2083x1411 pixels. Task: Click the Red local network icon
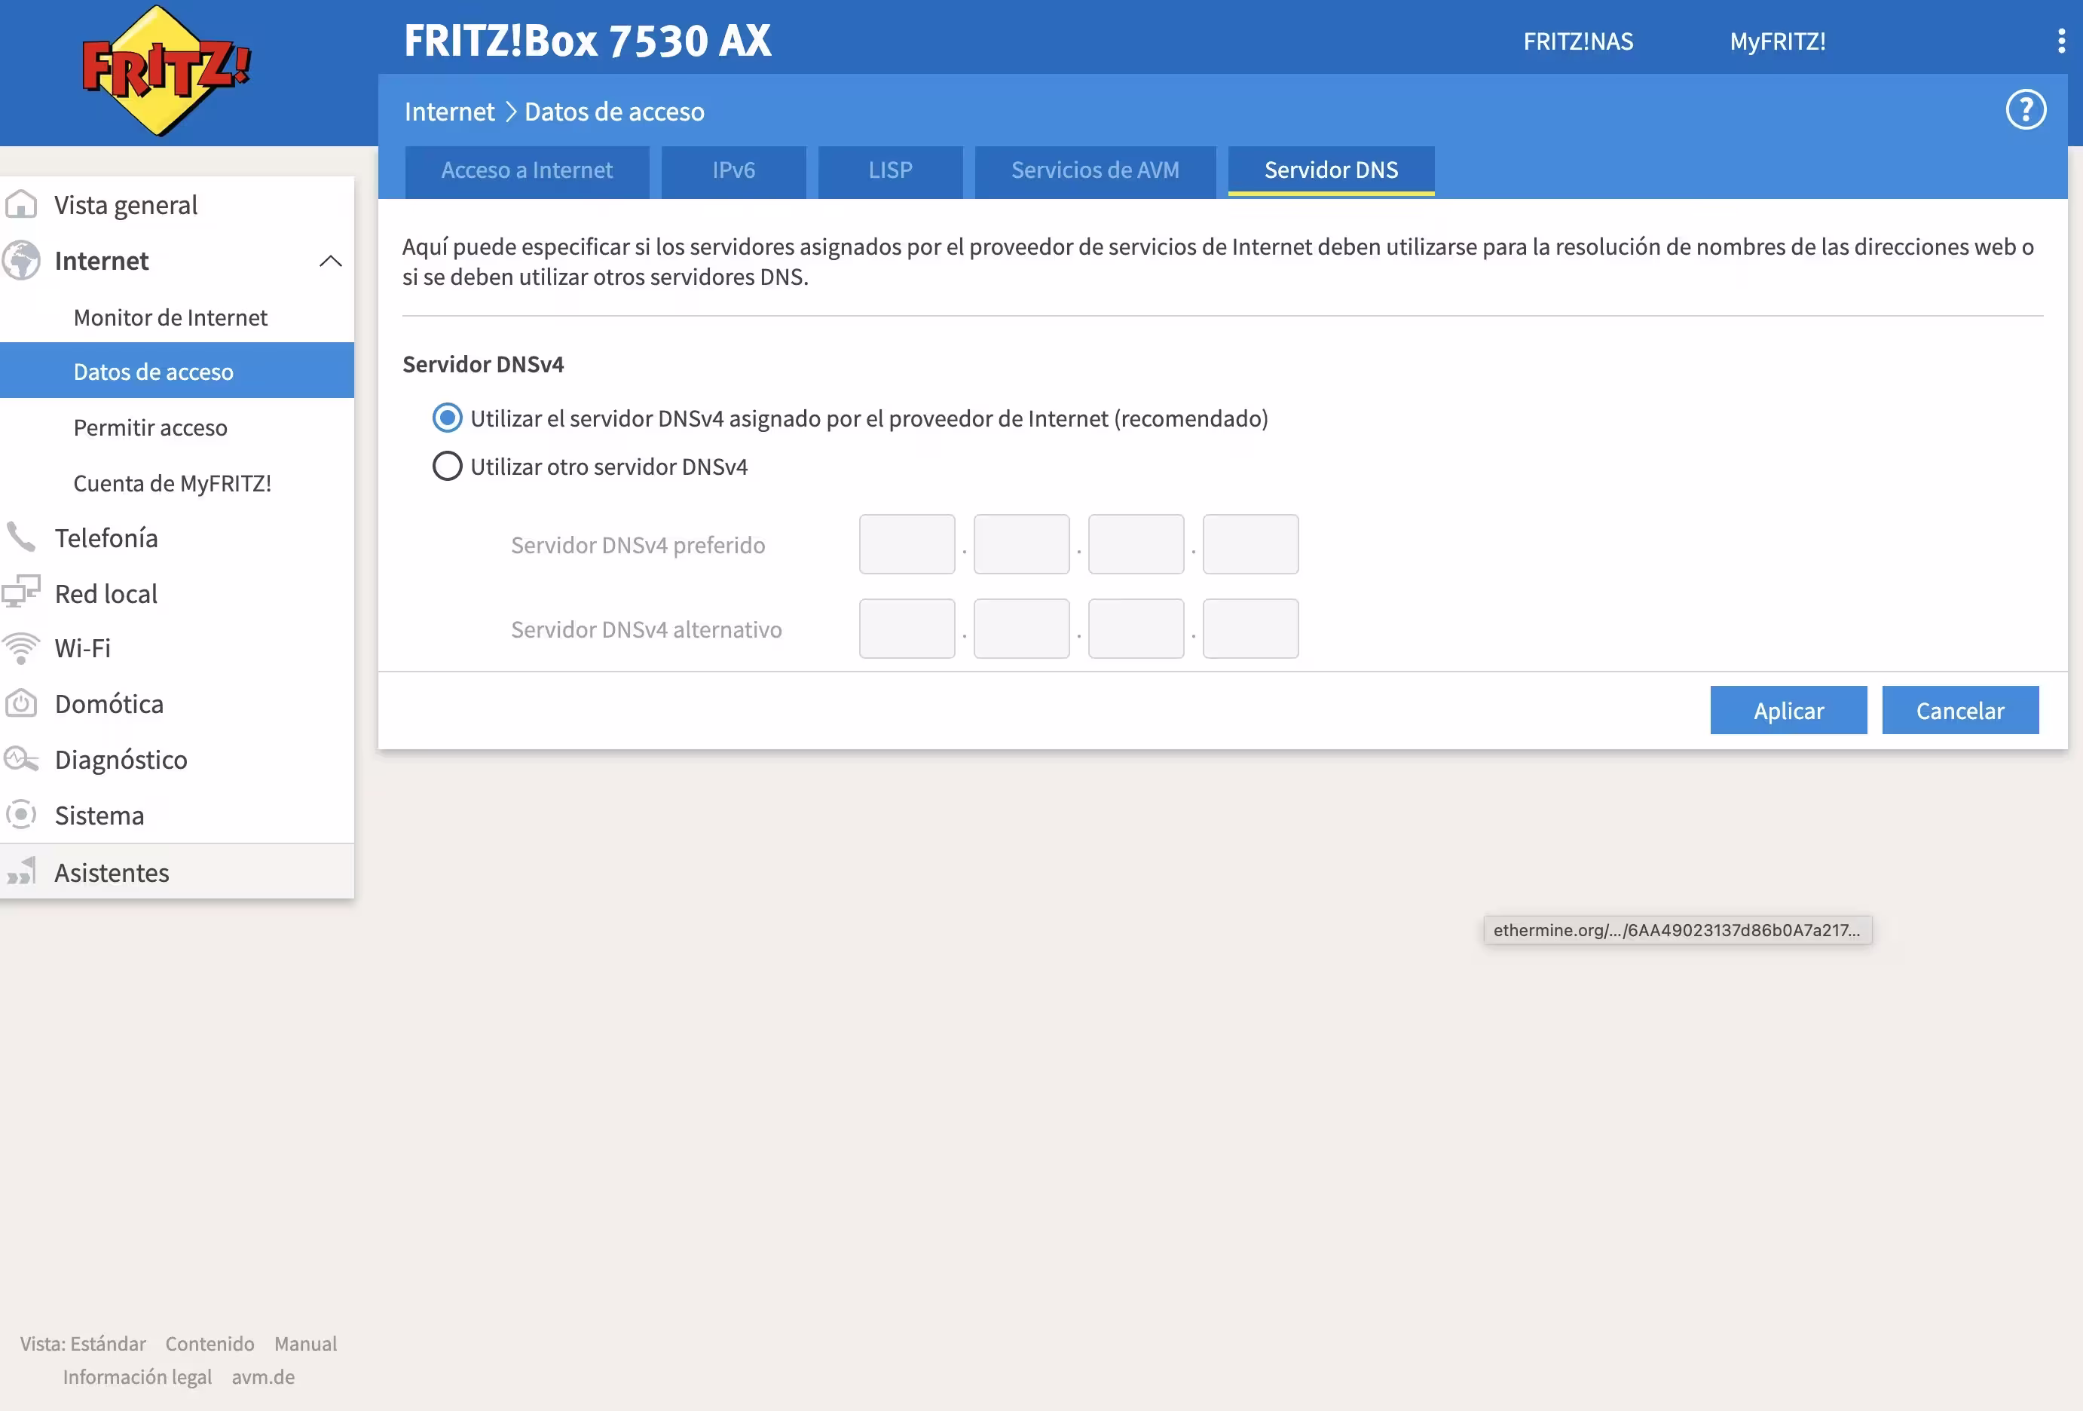tap(20, 592)
